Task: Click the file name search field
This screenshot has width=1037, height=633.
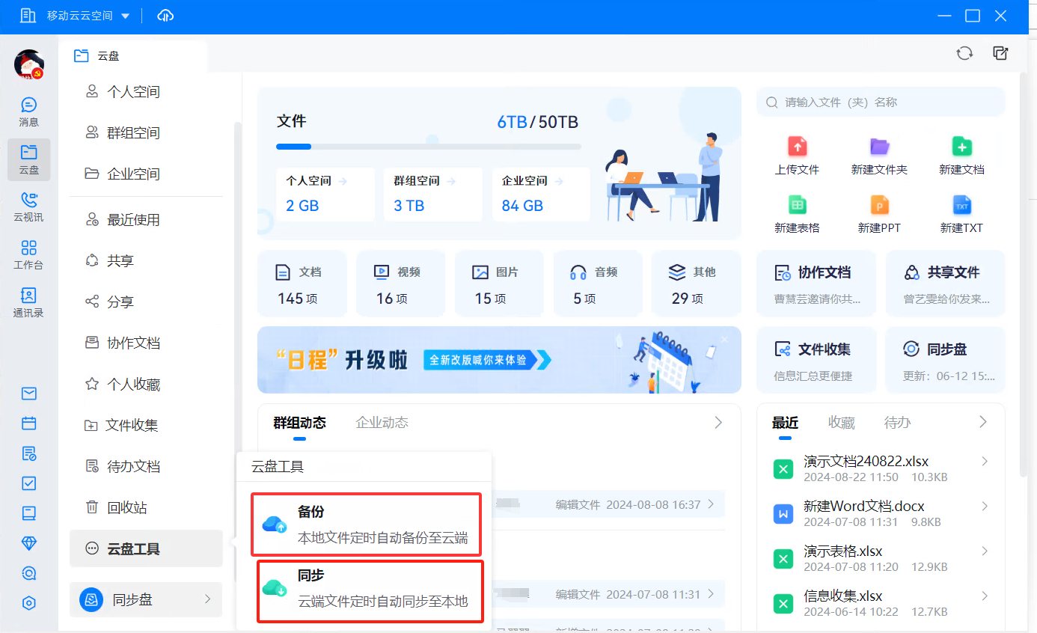Action: 881,103
